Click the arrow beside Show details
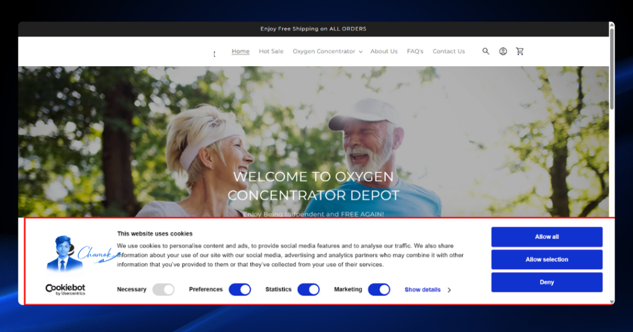This screenshot has width=633, height=332. click(449, 290)
